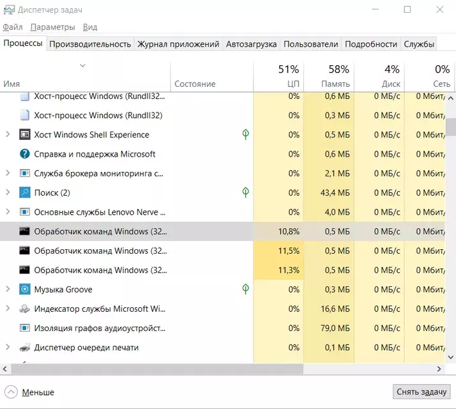Image resolution: width=456 pixels, height=409 pixels.
Task: Click the cmd icon of the 11,5% row
Action: point(24,251)
